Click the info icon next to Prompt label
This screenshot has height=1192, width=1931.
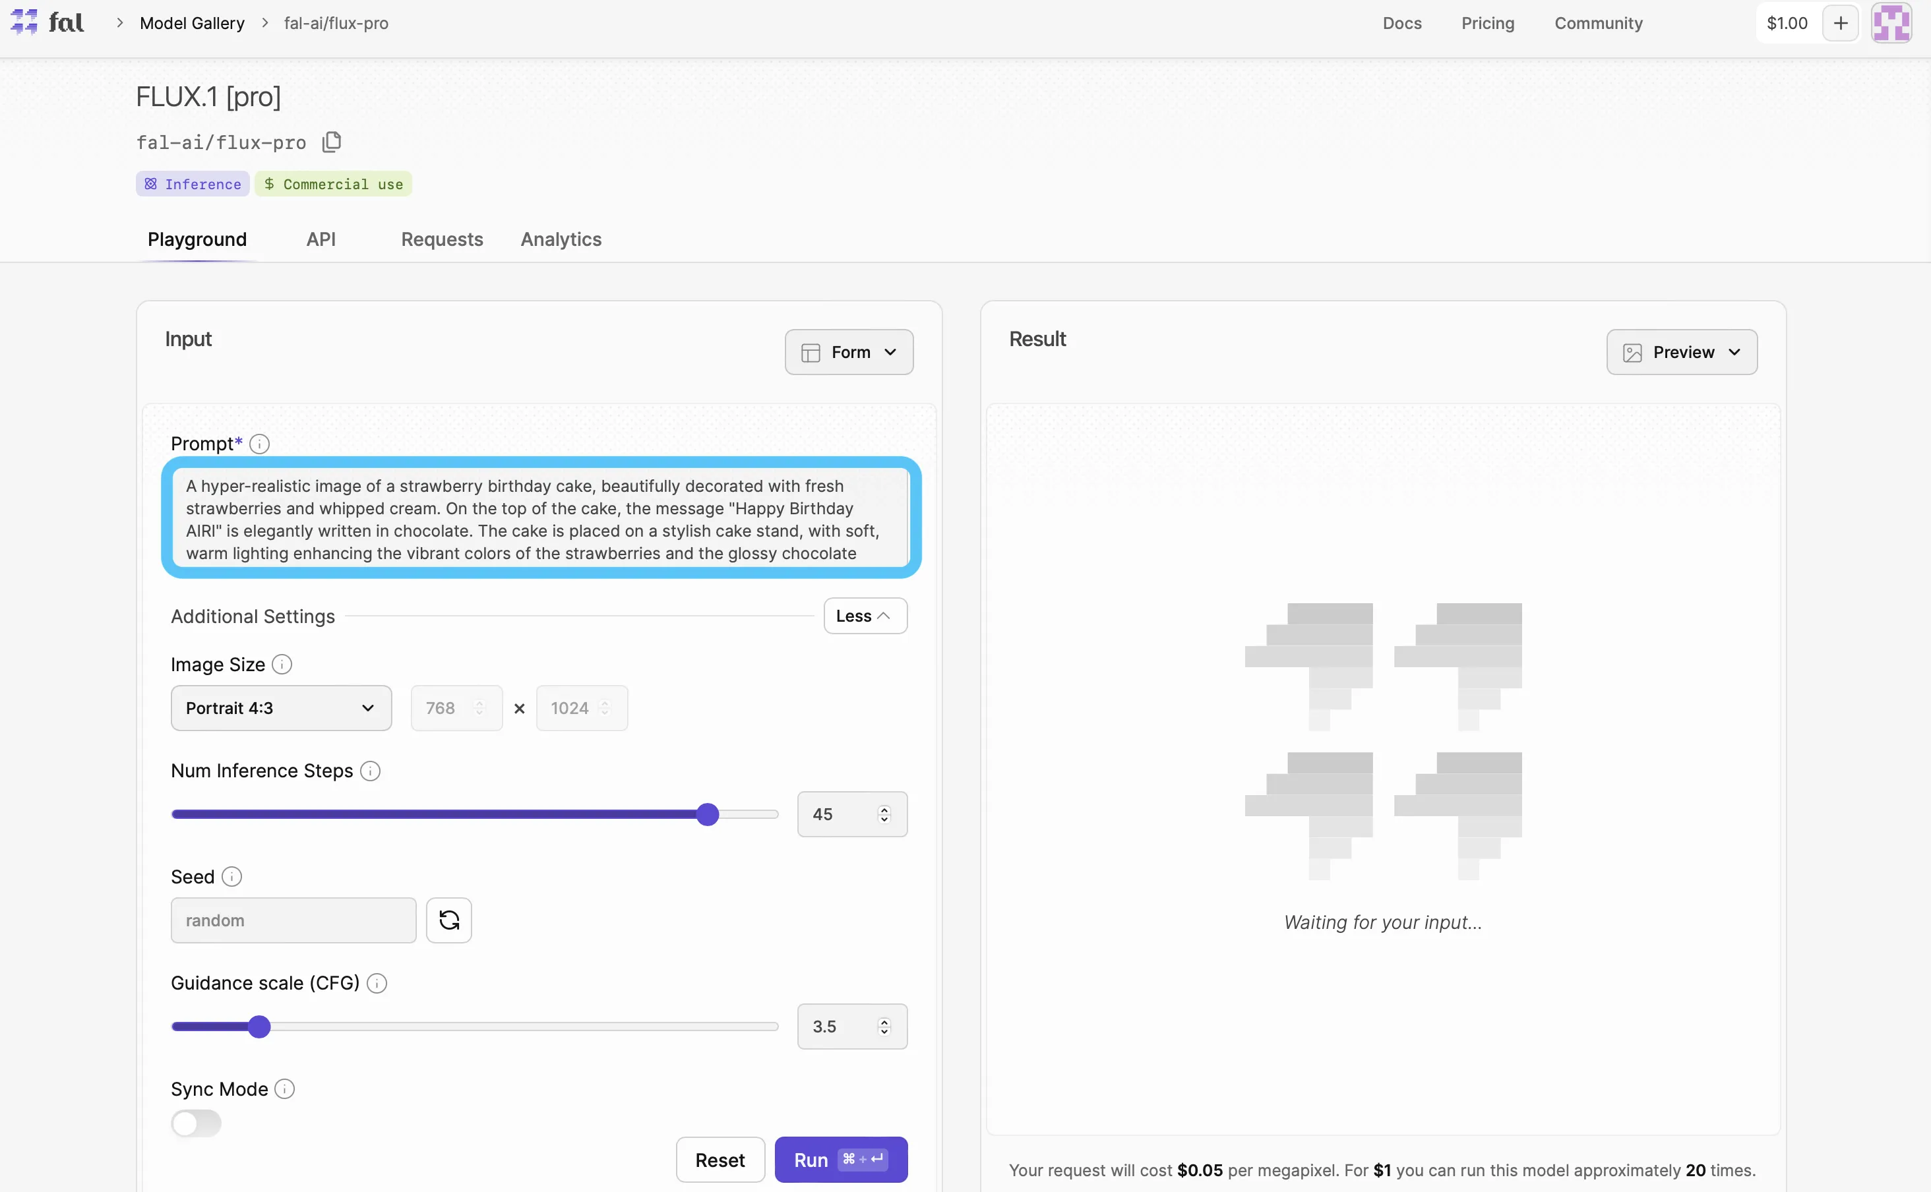[x=258, y=443]
